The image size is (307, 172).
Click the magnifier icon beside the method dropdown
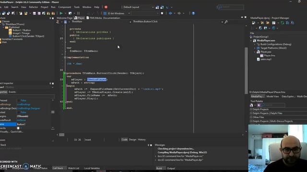pos(226,22)
